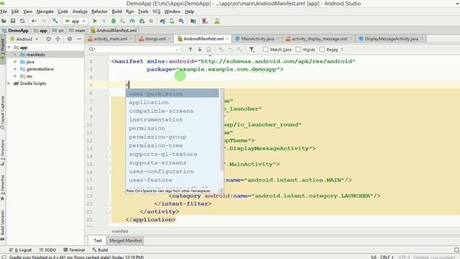The height and width of the screenshot is (259, 460).
Task: Click the Synchronize refresh toolbar icon
Action: tap(22, 21)
